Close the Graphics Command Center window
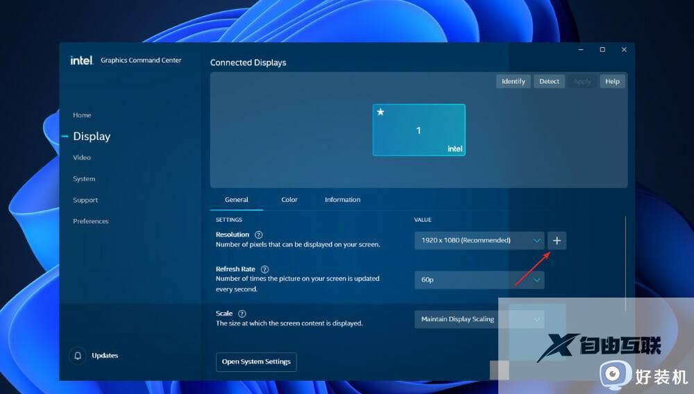The height and width of the screenshot is (394, 694). pos(624,49)
